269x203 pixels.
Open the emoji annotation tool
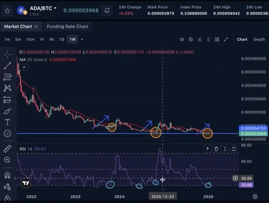click(7, 133)
